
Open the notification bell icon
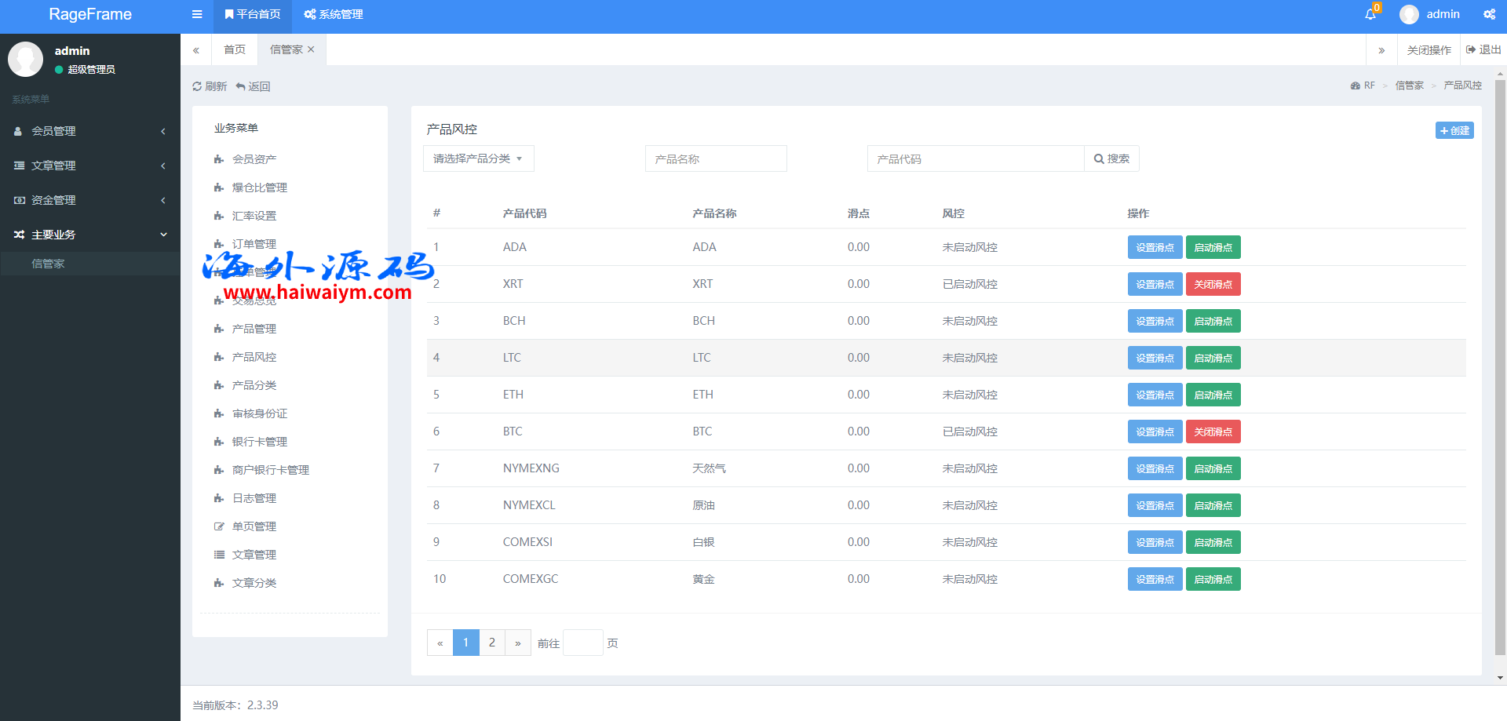pyautogui.click(x=1370, y=14)
